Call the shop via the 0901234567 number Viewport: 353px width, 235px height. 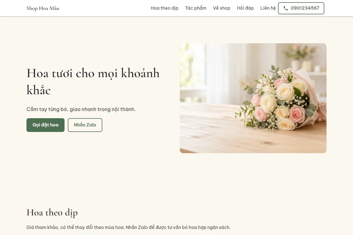point(301,8)
